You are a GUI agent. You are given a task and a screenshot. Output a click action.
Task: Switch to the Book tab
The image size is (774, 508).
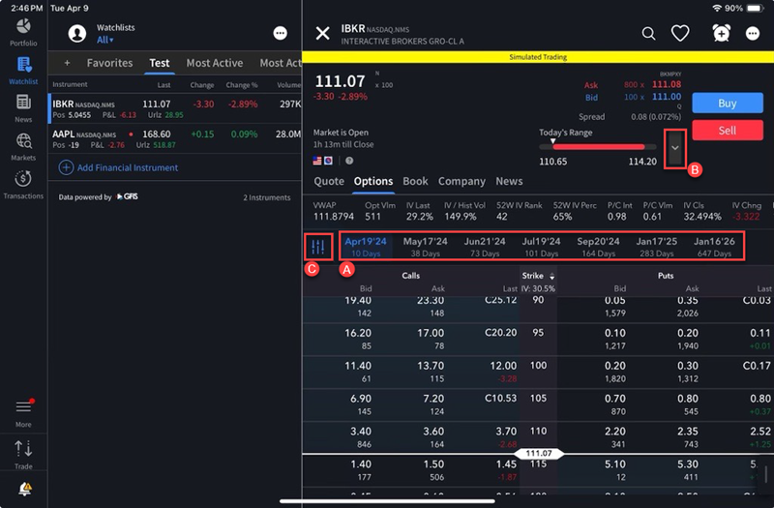pos(415,181)
